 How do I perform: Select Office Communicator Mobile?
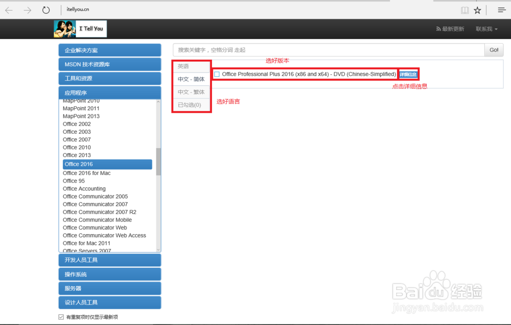click(97, 220)
